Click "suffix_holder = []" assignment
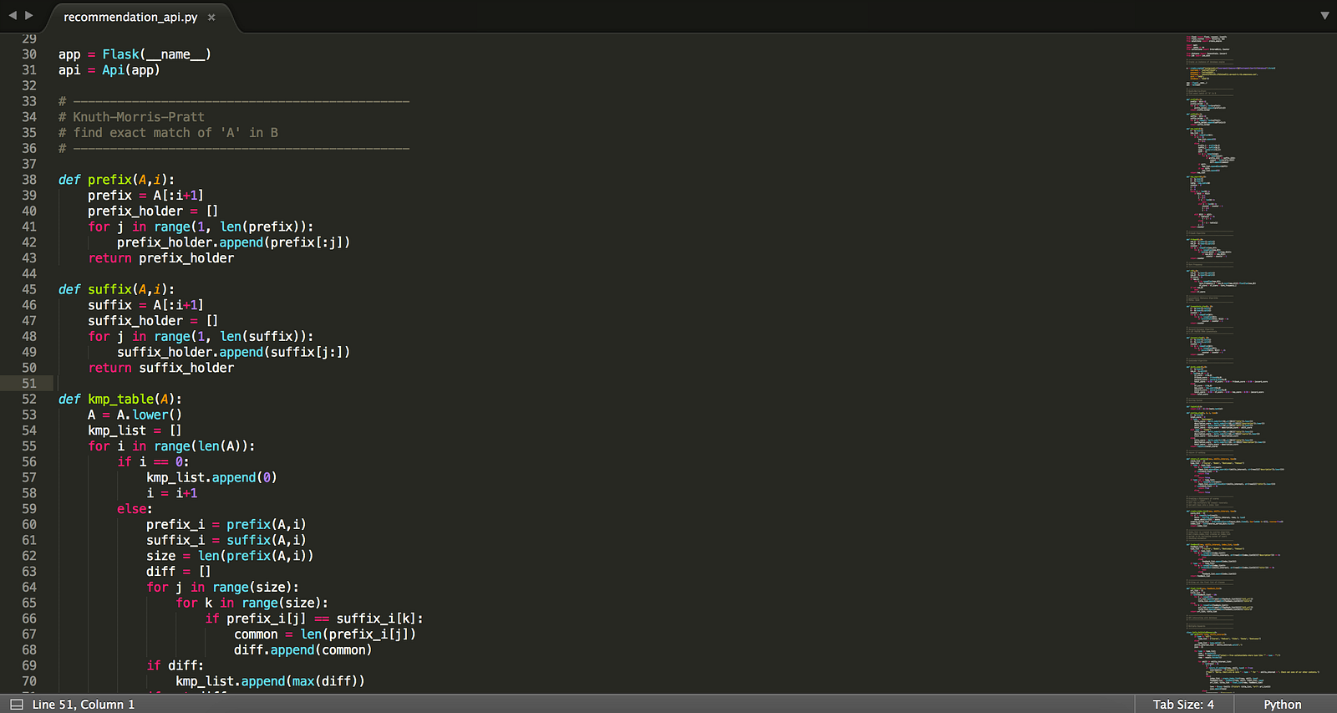Screen dimensions: 1337x713 click(153, 321)
